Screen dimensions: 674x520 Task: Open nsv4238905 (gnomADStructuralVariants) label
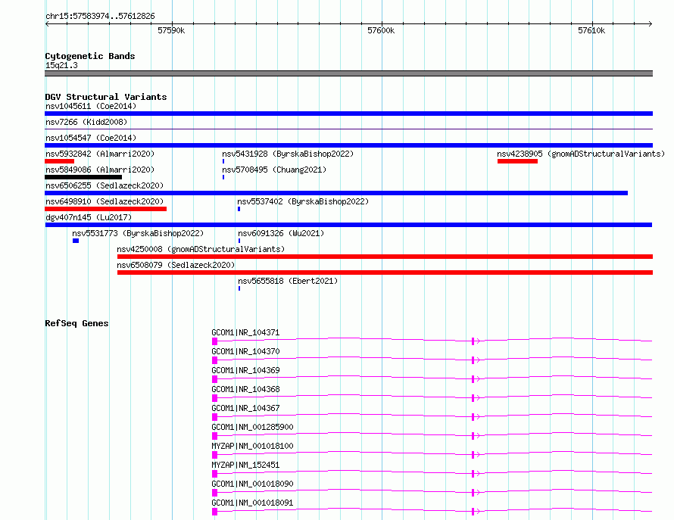coord(581,154)
